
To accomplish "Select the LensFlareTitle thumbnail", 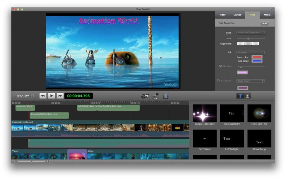I will [259, 113].
